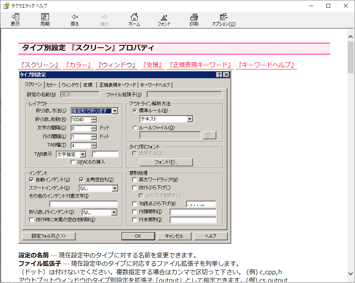Open the オプション(O) toolbar menu
The height and width of the screenshot is (283, 355).
[224, 20]
